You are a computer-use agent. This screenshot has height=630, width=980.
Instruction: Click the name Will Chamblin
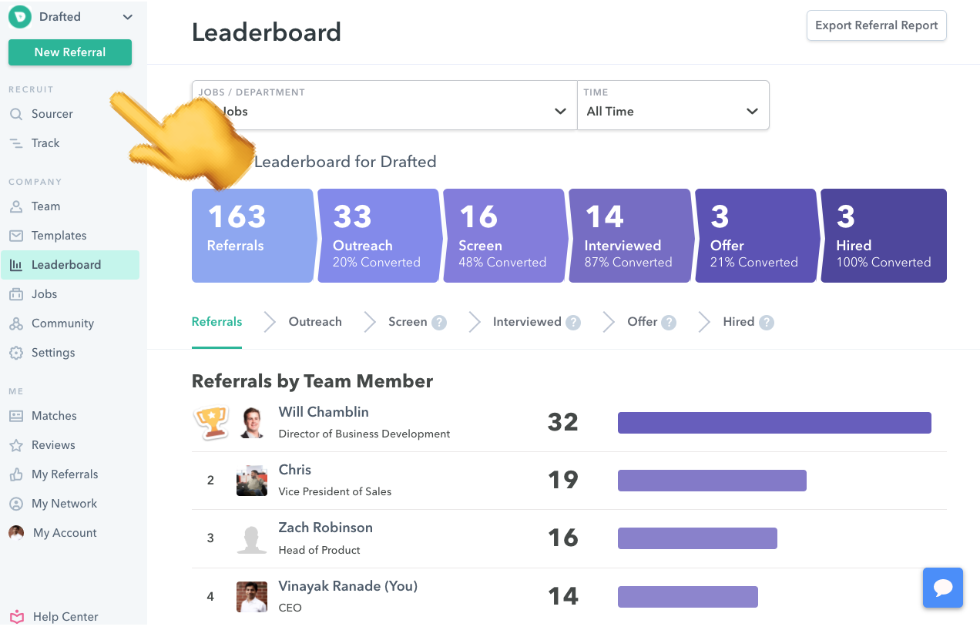324,412
